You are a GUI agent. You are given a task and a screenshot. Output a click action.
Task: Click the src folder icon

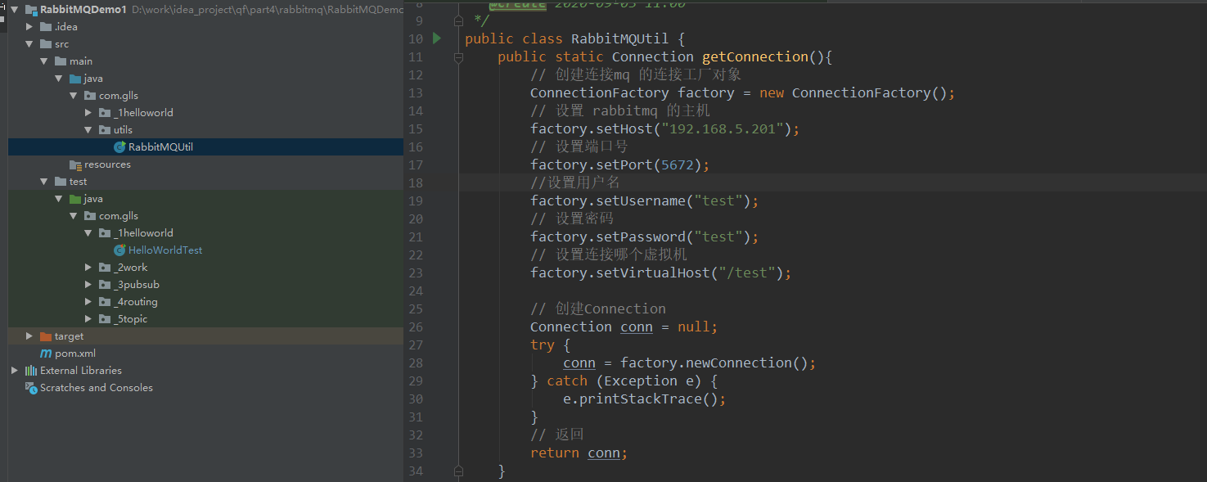[46, 44]
